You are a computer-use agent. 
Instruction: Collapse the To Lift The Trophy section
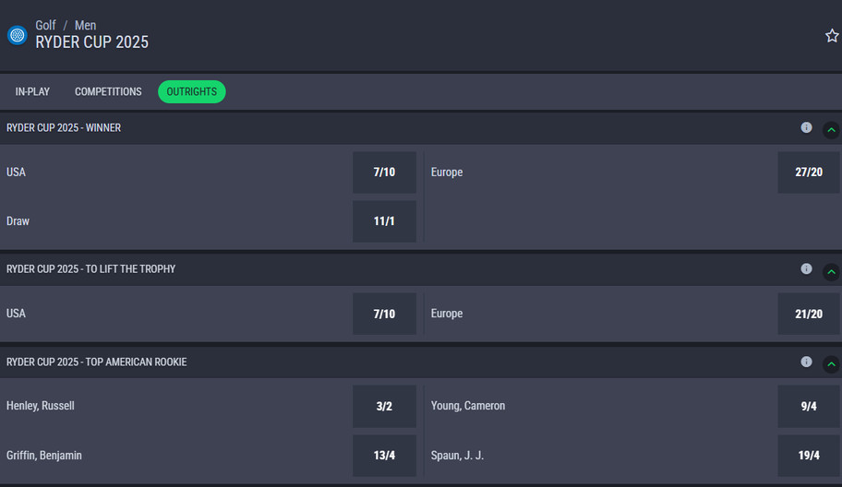(831, 271)
